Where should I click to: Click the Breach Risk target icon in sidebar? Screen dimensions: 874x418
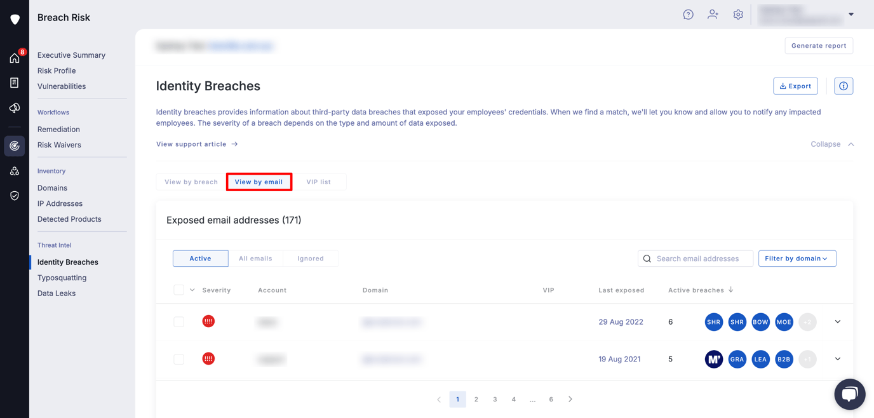[14, 145]
